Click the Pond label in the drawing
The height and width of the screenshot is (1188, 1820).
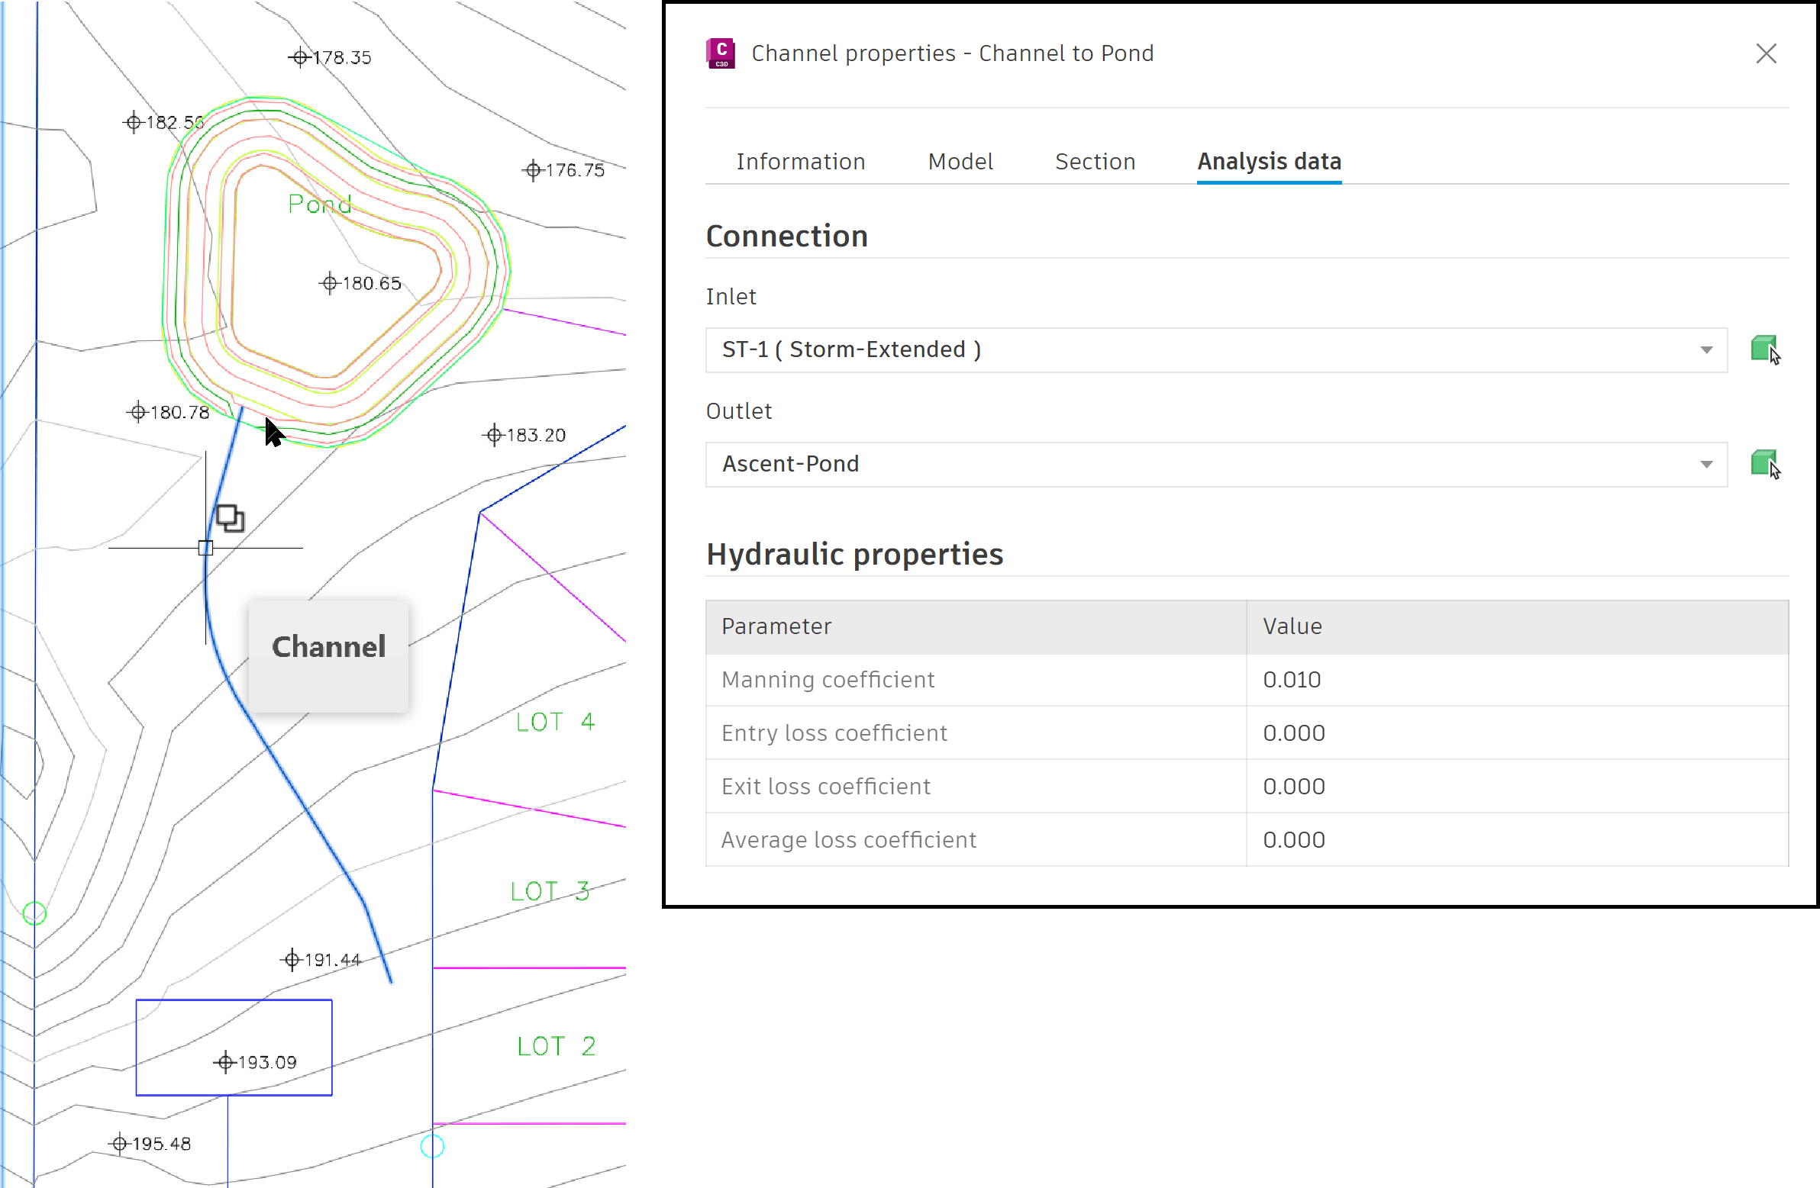(x=319, y=204)
